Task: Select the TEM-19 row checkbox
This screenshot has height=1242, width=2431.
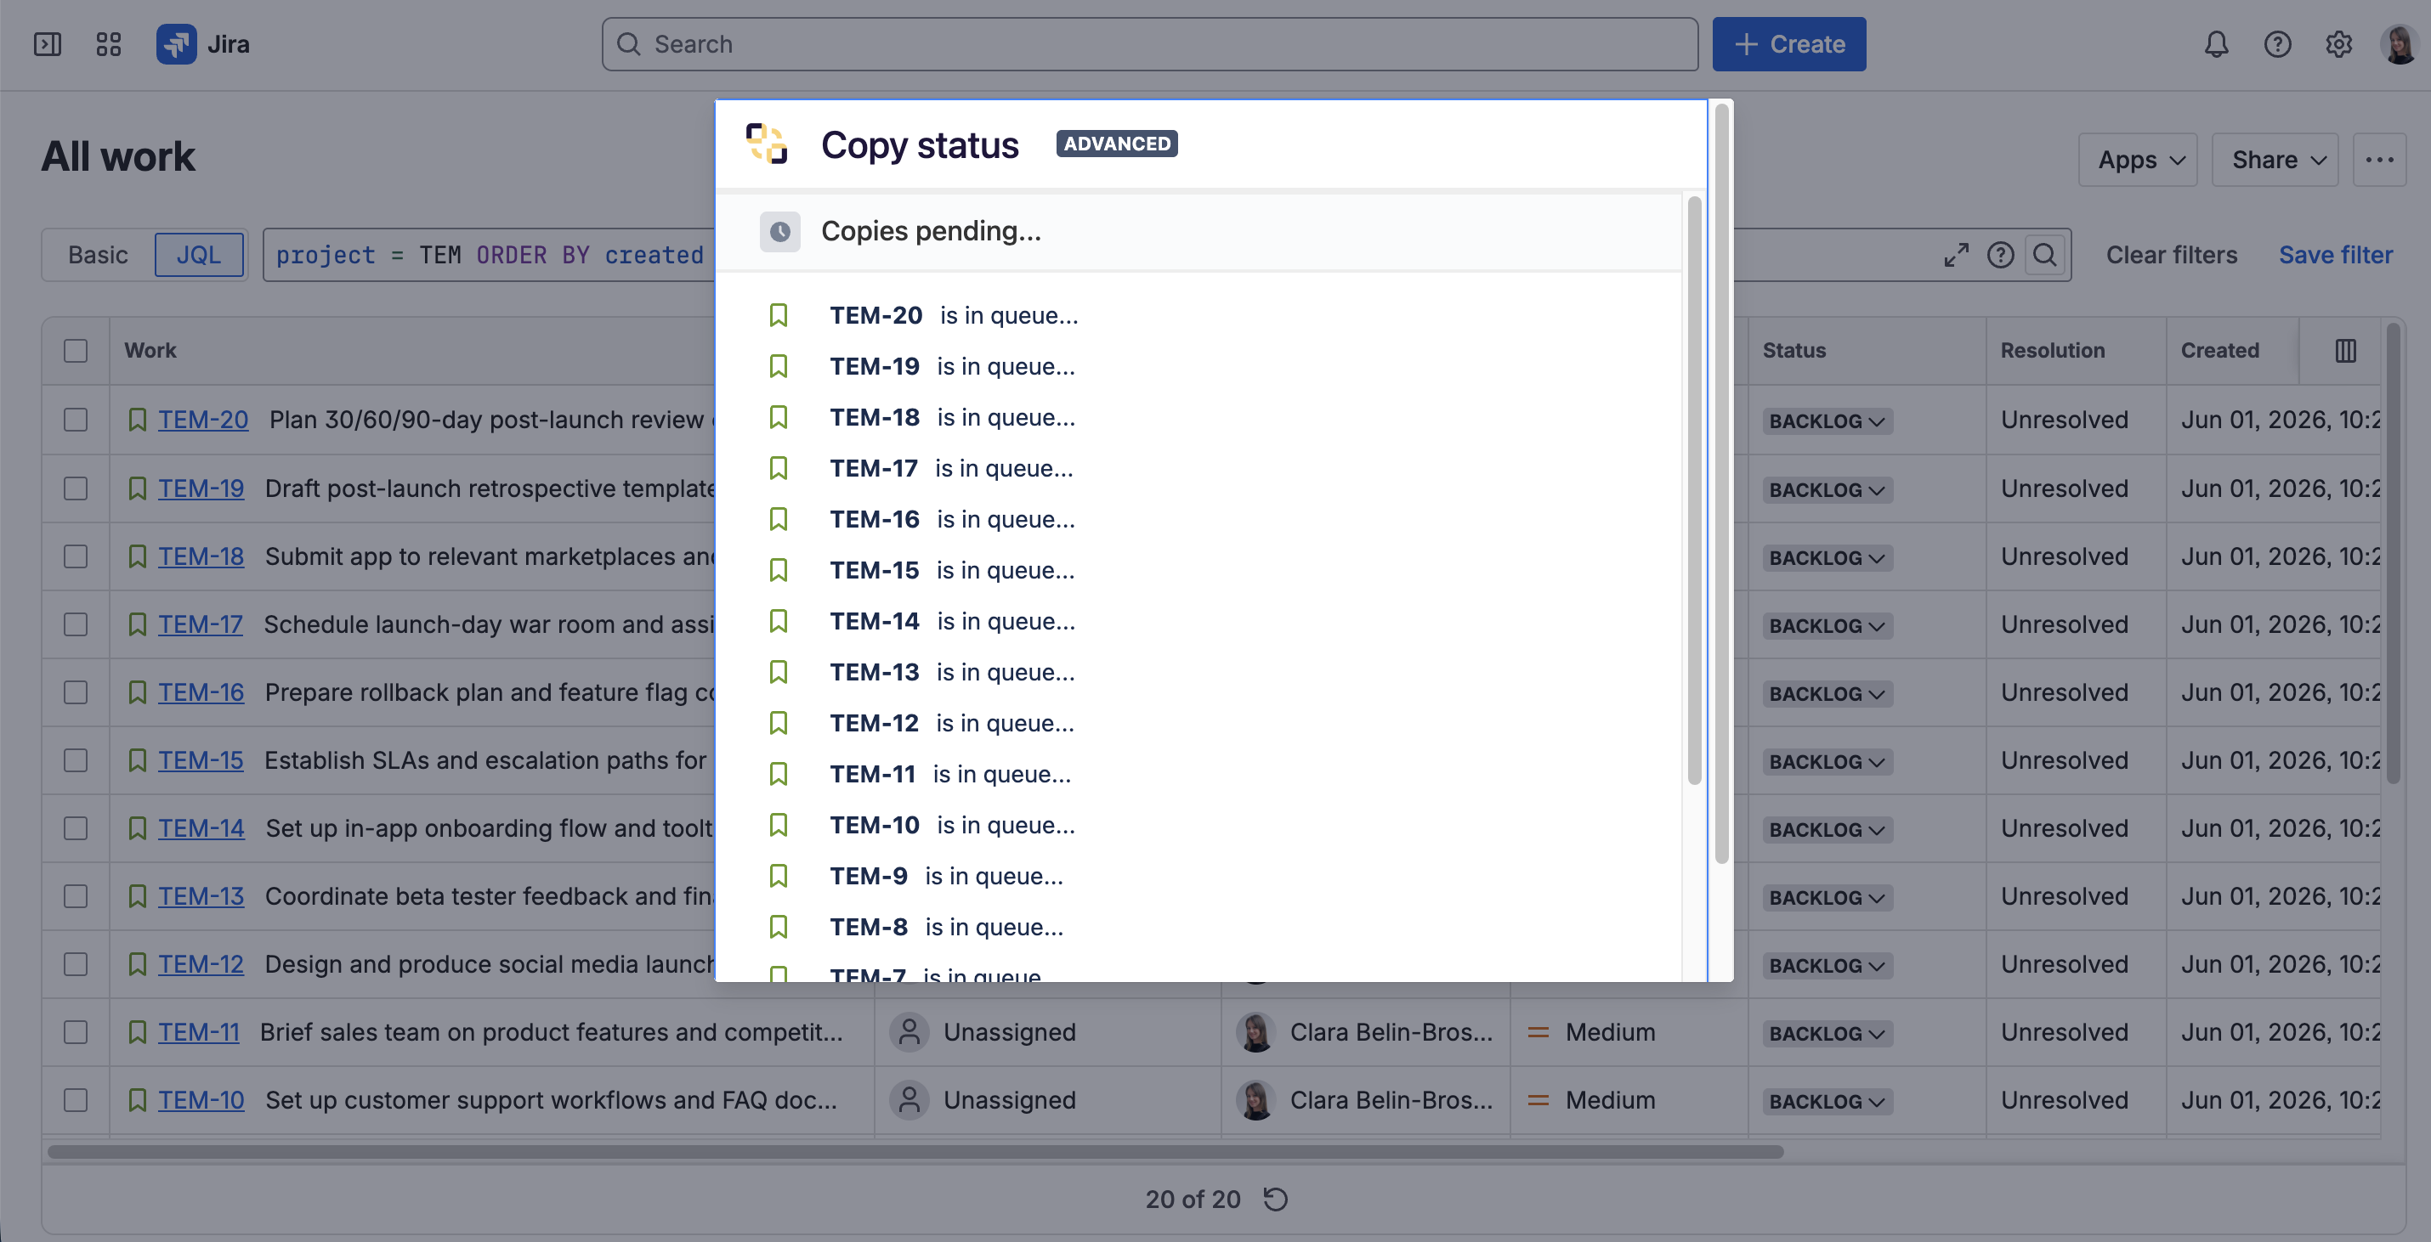Action: (x=76, y=488)
